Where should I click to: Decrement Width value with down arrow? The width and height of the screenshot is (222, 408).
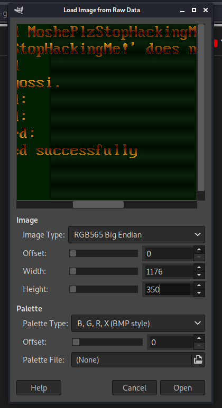pos(199,275)
